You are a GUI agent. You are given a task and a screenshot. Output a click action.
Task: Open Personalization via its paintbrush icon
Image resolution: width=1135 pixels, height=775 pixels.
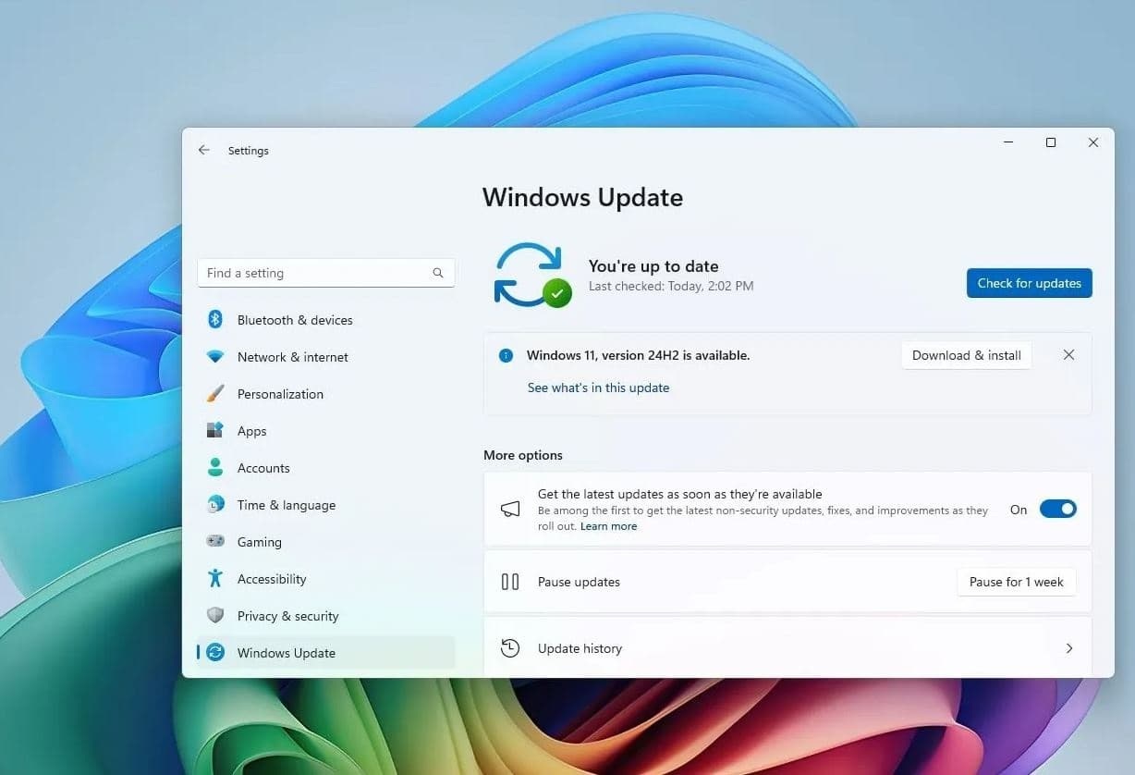click(215, 394)
